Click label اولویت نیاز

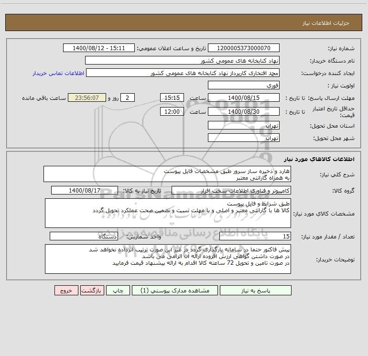pyautogui.click(x=341, y=86)
